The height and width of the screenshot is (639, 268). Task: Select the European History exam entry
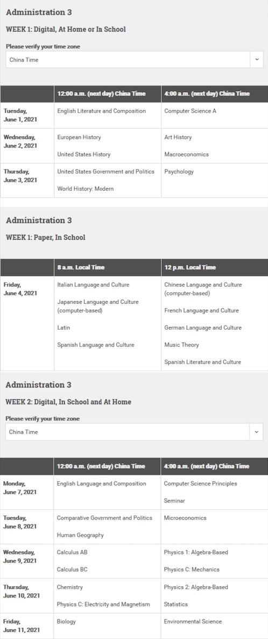pos(79,137)
